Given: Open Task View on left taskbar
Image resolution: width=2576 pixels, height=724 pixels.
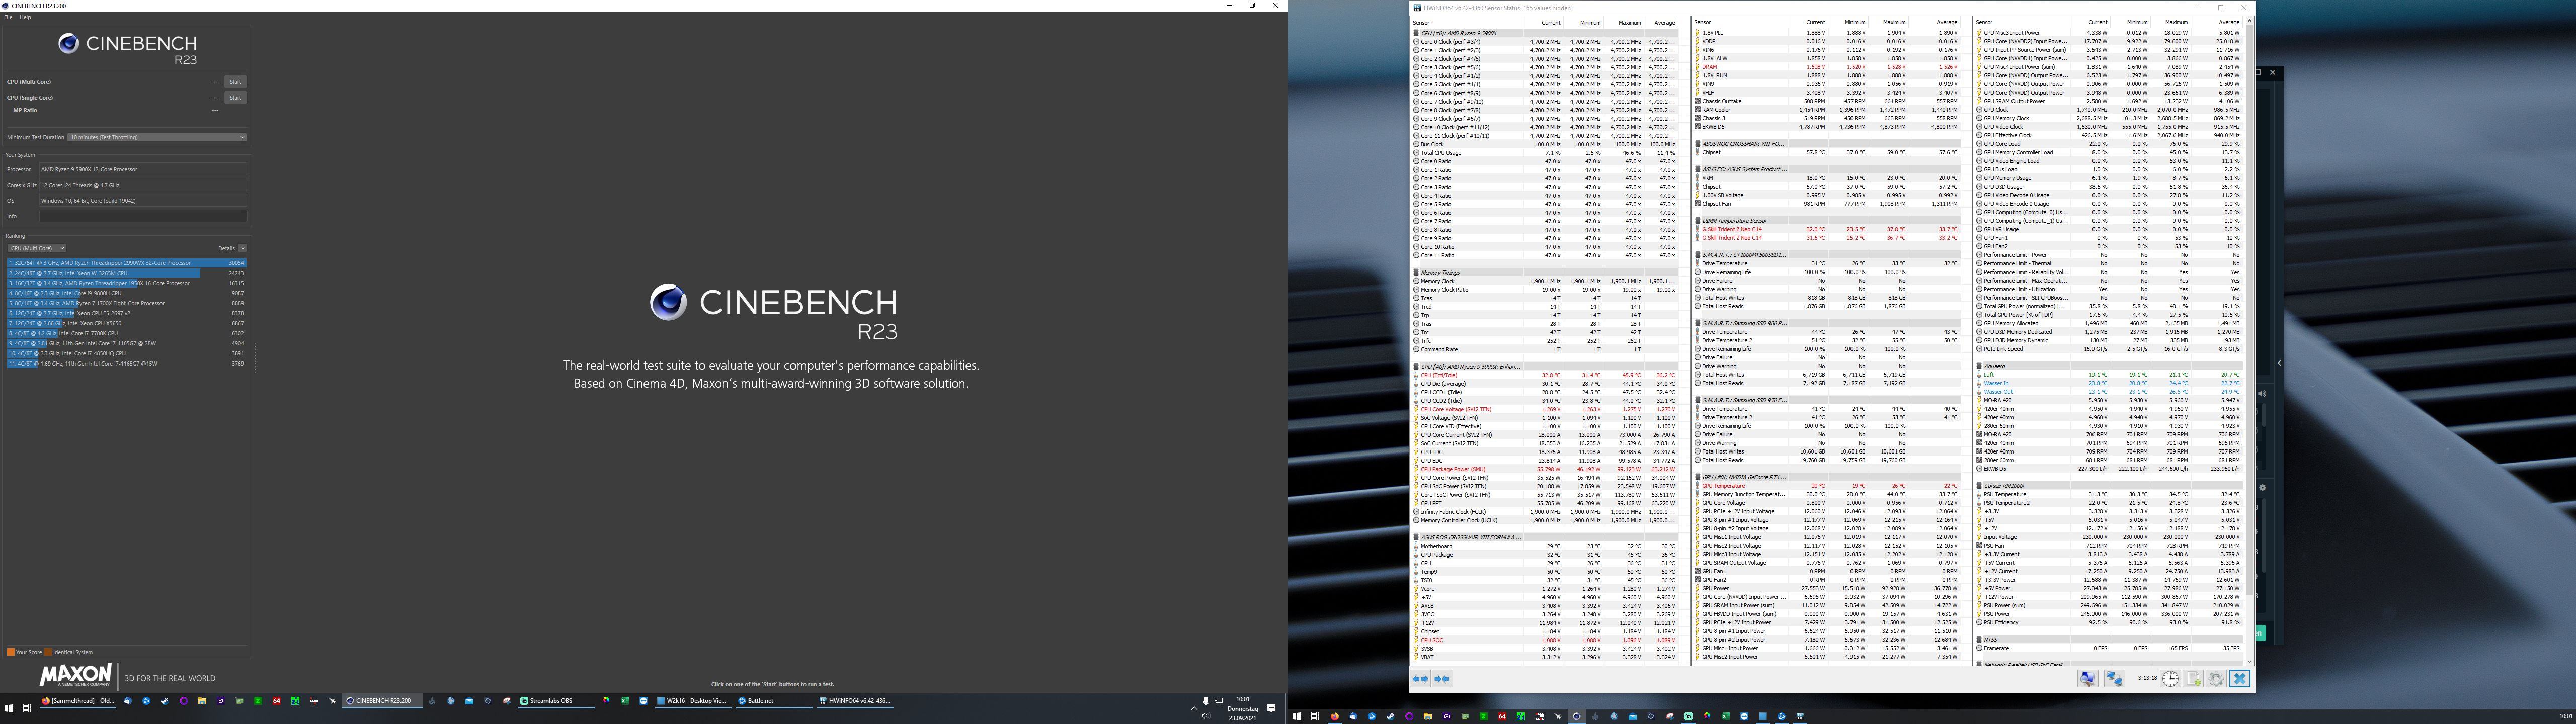Looking at the screenshot, I should click(x=27, y=709).
